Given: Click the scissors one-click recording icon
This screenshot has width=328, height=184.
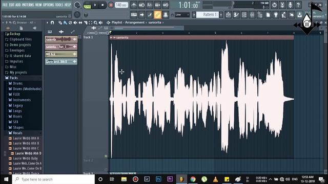Looking at the screenshot, I should (x=282, y=5).
